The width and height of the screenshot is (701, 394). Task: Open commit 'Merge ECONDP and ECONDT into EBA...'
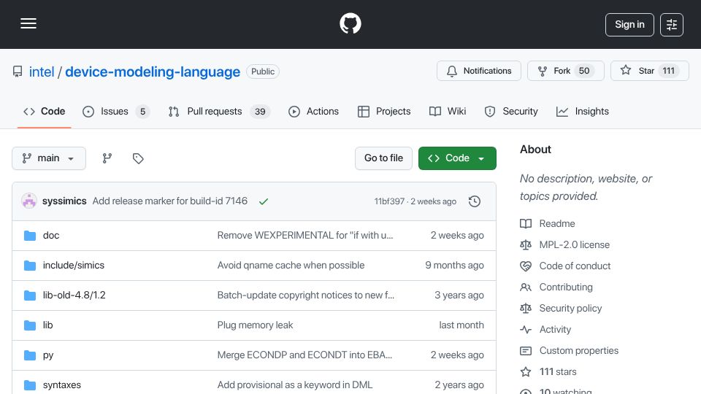(x=304, y=355)
